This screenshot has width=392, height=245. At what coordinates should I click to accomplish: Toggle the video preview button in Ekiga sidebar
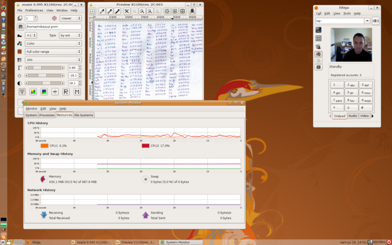coord(319,67)
